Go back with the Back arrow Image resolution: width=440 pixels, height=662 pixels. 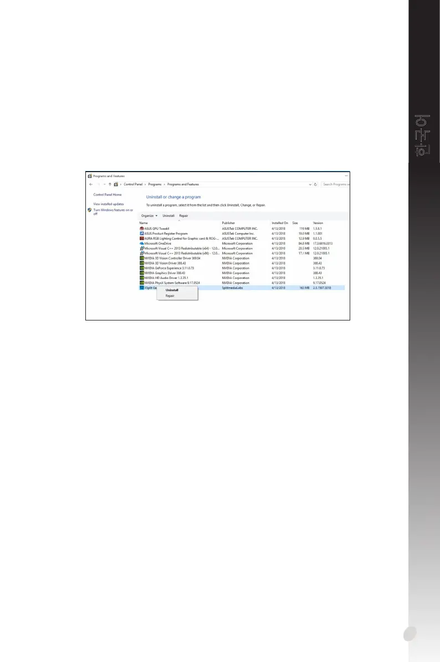(91, 184)
